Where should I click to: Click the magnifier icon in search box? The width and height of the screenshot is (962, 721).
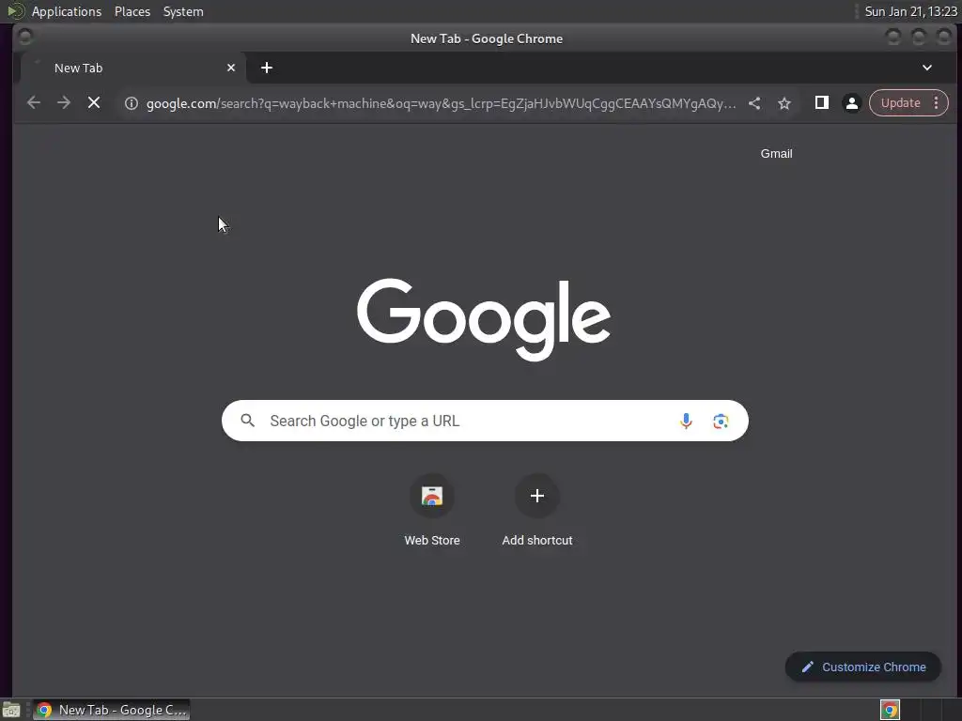click(x=248, y=421)
